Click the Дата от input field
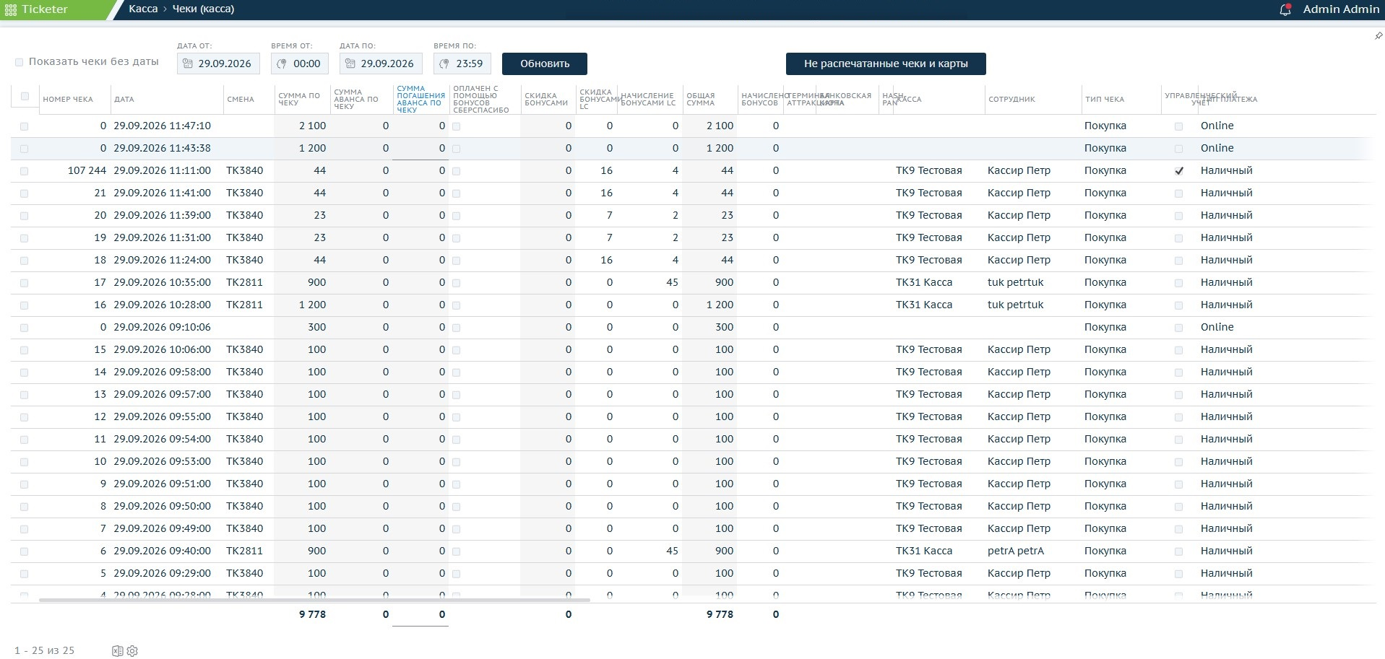Screen dimensions: 1385x659 pos(218,64)
